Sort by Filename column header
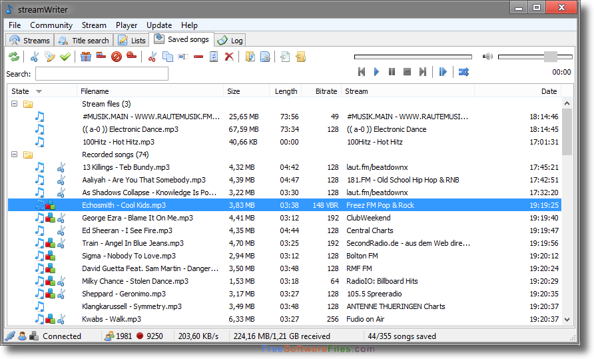The width and height of the screenshot is (594, 359). pos(150,91)
